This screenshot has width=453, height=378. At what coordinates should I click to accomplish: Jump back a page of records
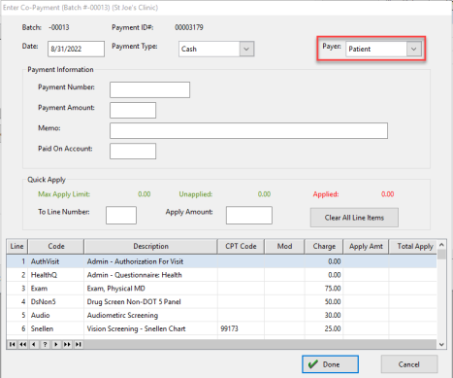pyautogui.click(x=23, y=344)
